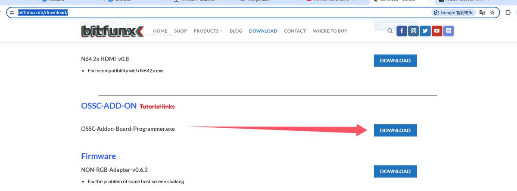
Task: Open the struck-through Tutorial links
Action: pyautogui.click(x=157, y=106)
